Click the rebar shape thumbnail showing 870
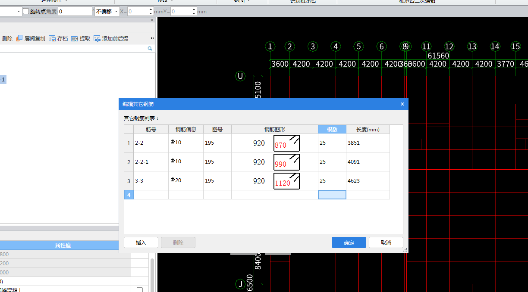528x292 pixels. (x=286, y=143)
